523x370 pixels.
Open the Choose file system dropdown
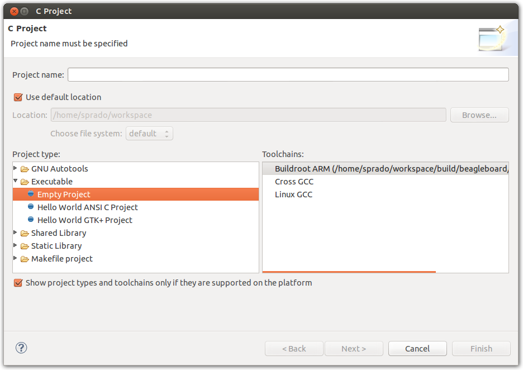pyautogui.click(x=149, y=134)
